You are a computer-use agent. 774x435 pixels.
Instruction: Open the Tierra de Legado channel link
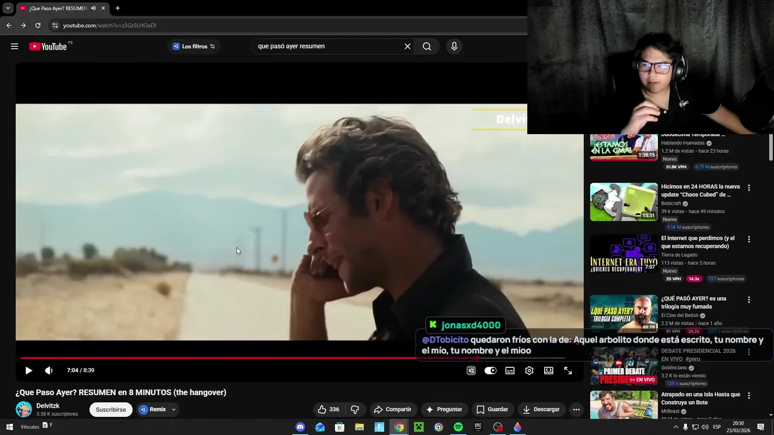coord(679,255)
